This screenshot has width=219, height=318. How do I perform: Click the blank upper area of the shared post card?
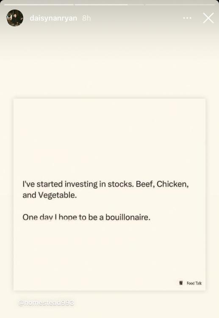click(109, 138)
